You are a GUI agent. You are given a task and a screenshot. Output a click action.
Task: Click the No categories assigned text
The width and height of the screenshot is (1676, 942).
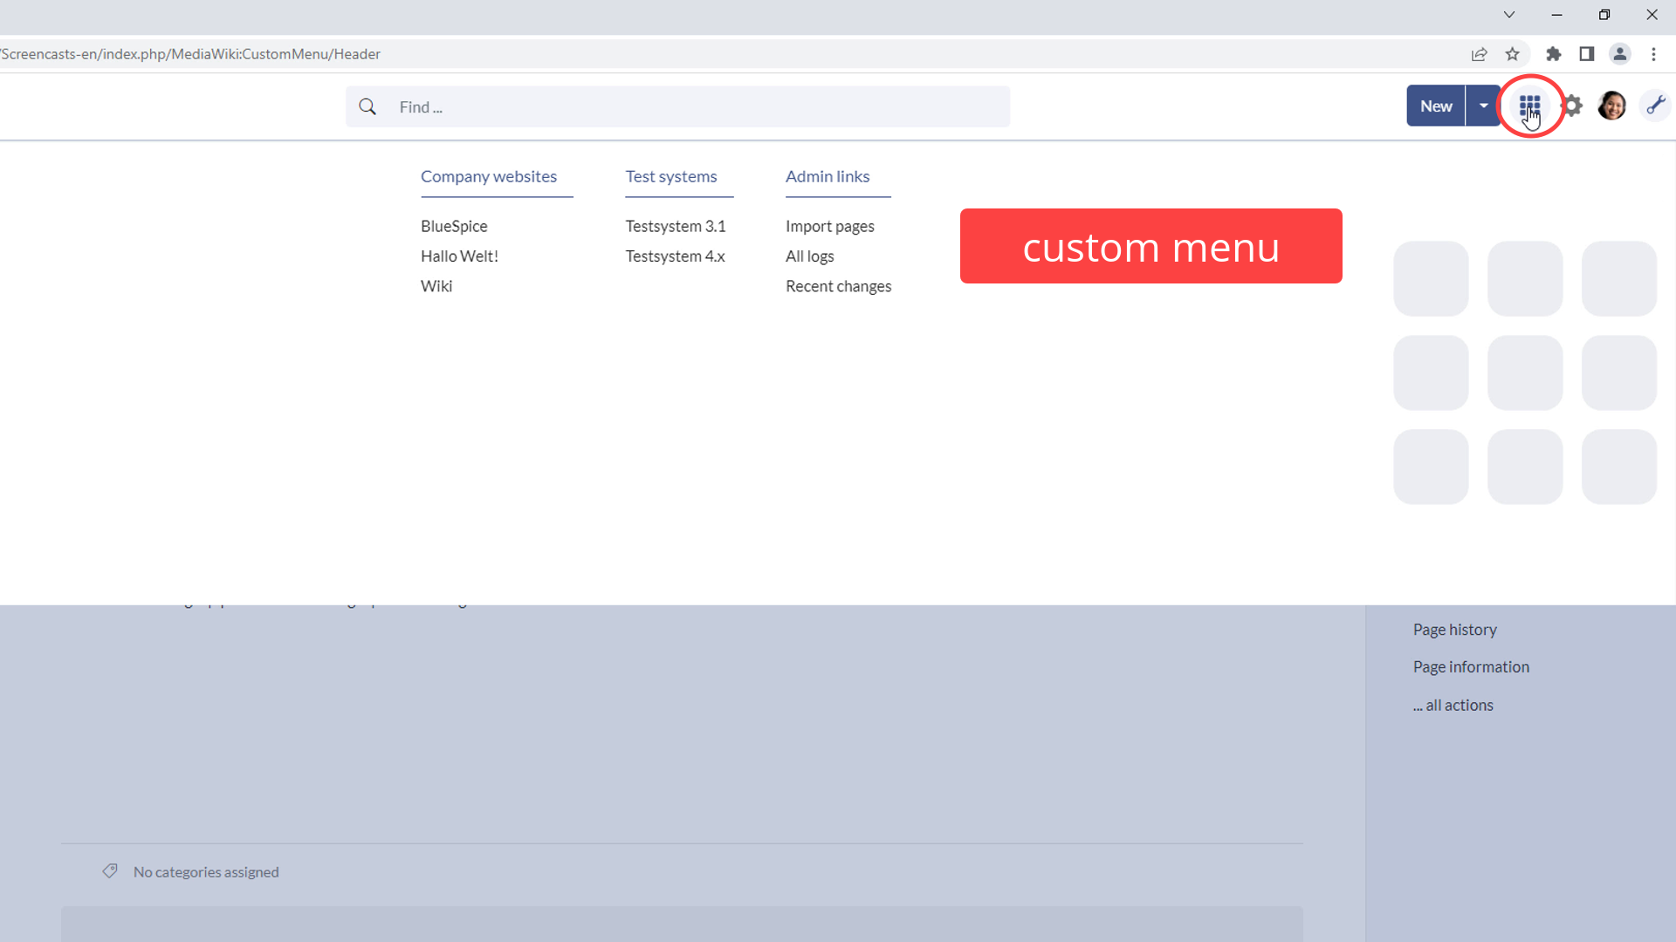coord(206,872)
